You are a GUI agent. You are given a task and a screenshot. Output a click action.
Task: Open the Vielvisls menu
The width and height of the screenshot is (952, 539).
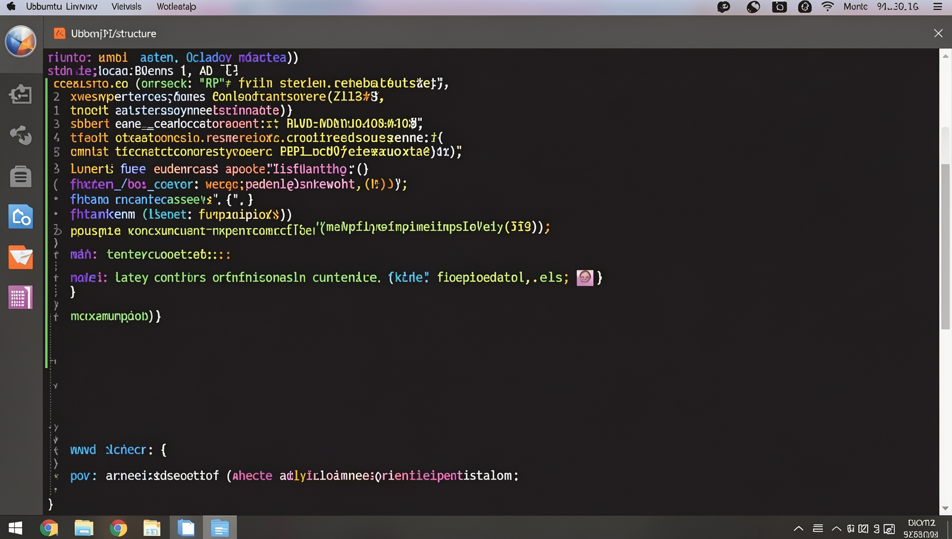point(126,7)
